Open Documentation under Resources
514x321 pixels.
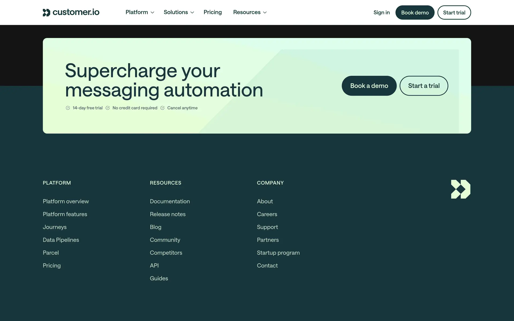click(x=170, y=201)
